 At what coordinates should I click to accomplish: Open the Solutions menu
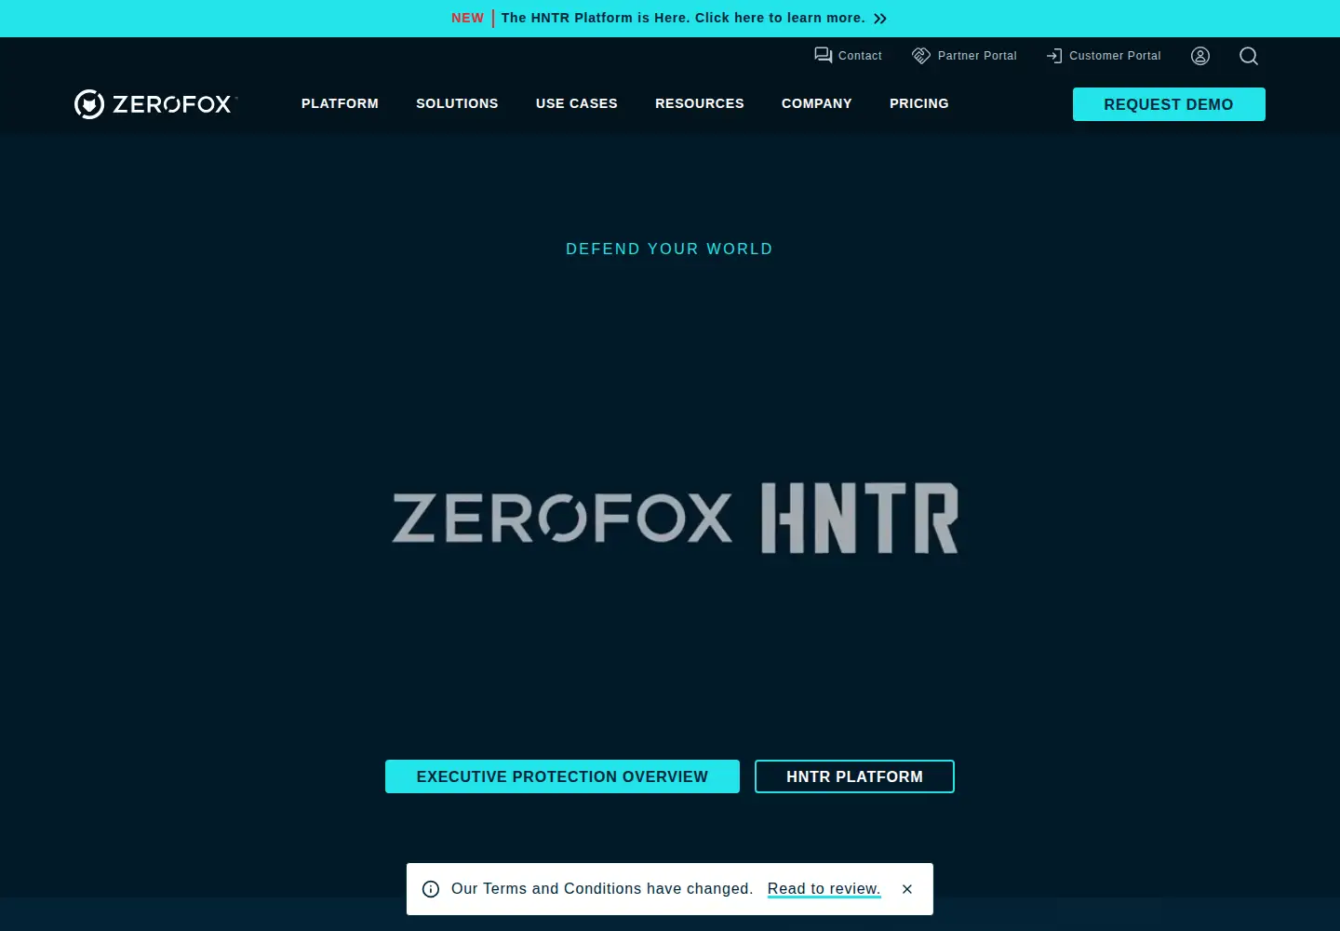[x=457, y=103]
